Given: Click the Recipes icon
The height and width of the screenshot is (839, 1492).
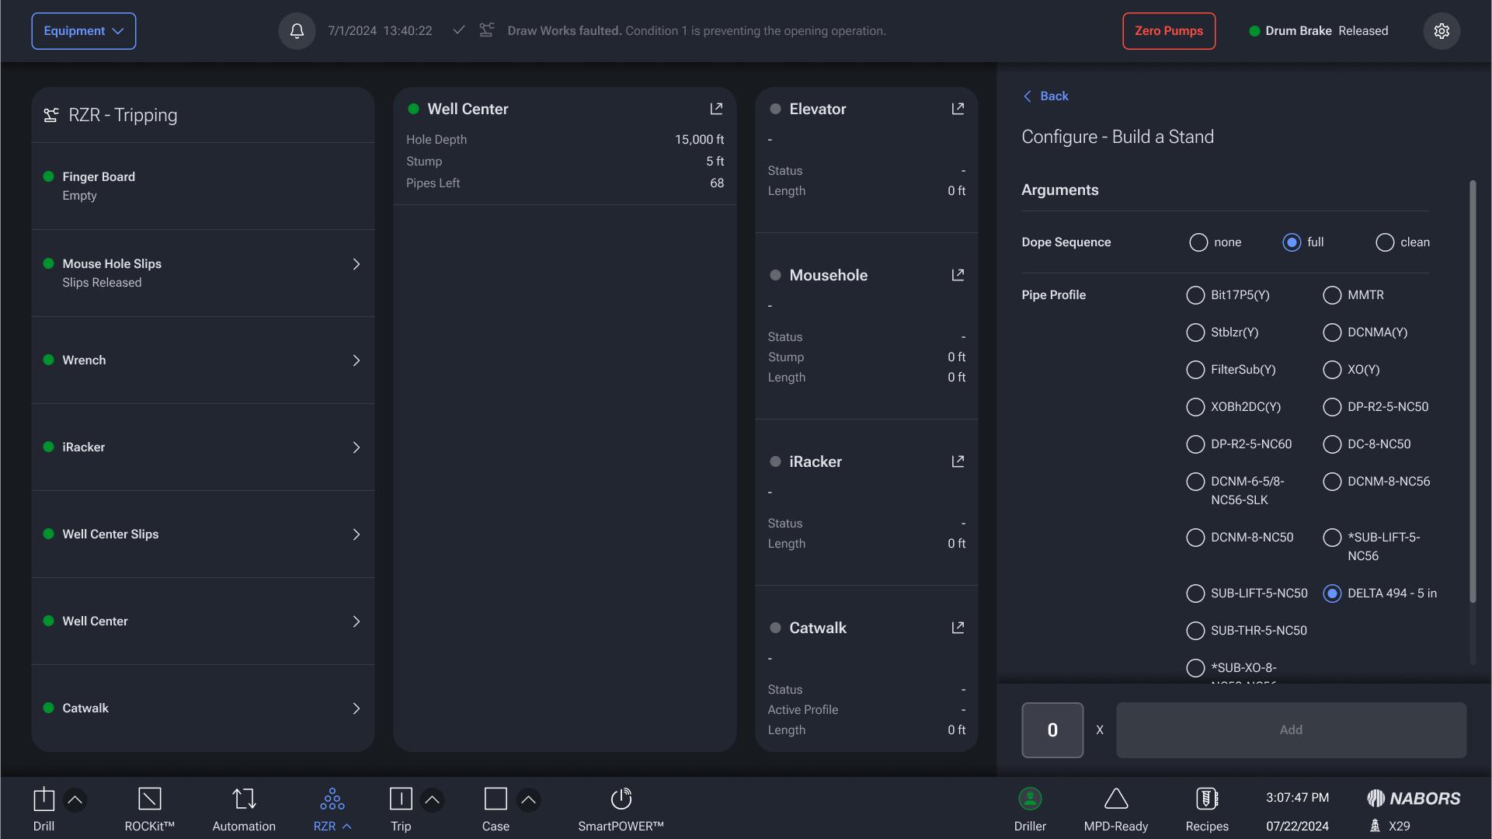Looking at the screenshot, I should 1206,799.
